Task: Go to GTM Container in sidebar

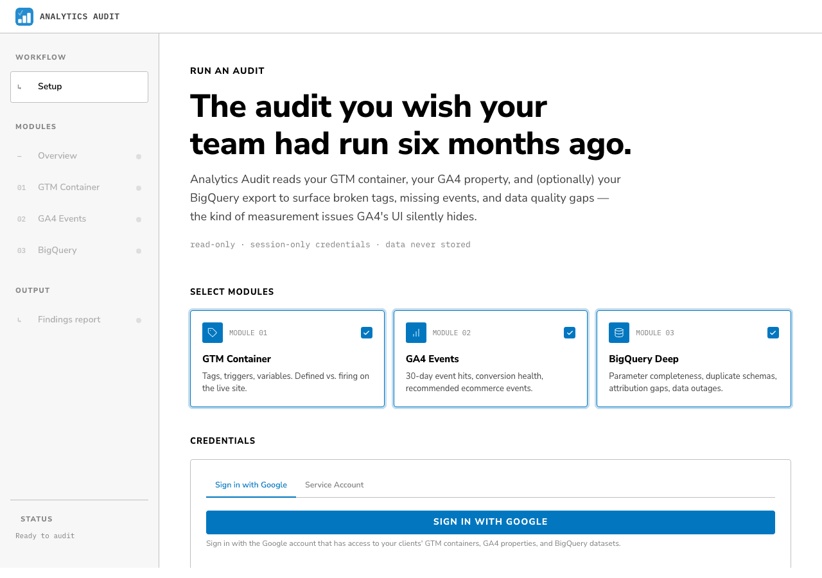Action: click(x=79, y=188)
